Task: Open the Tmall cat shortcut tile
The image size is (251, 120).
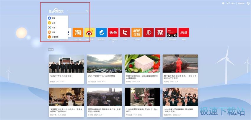Action: [x=172, y=32]
